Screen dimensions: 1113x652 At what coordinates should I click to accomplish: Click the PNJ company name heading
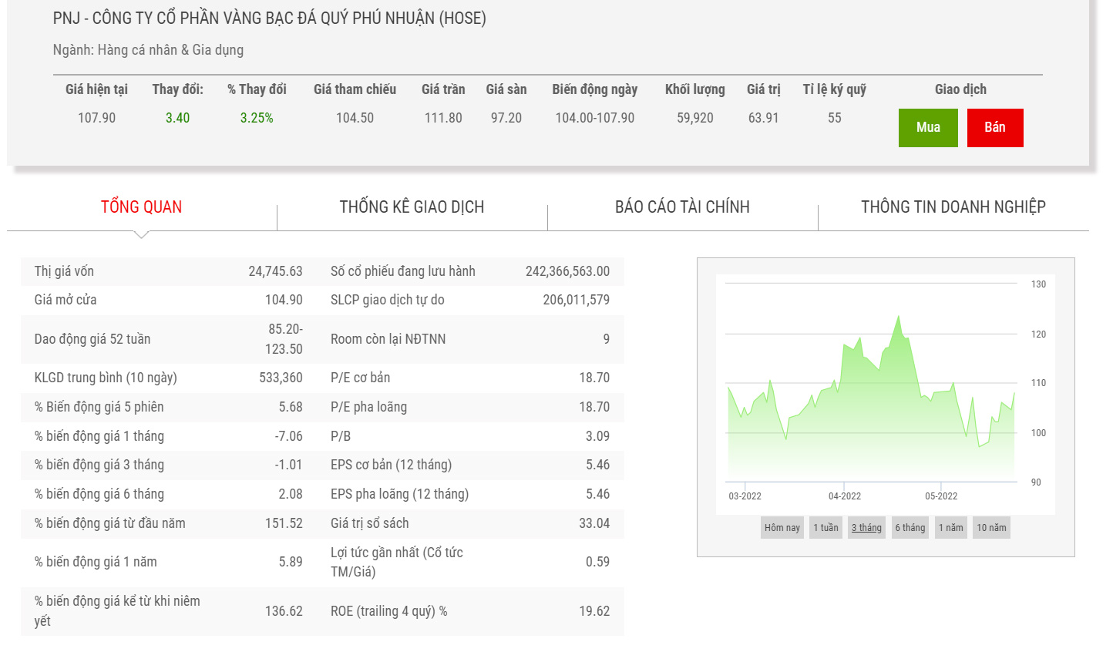tap(269, 18)
